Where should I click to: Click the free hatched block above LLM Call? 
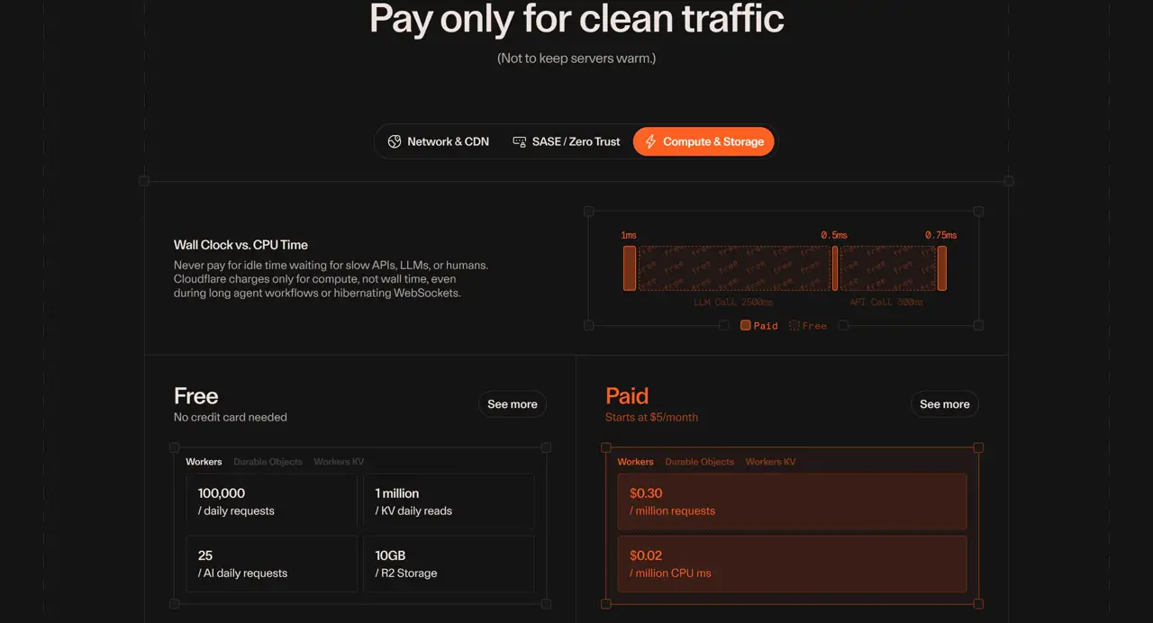734,268
